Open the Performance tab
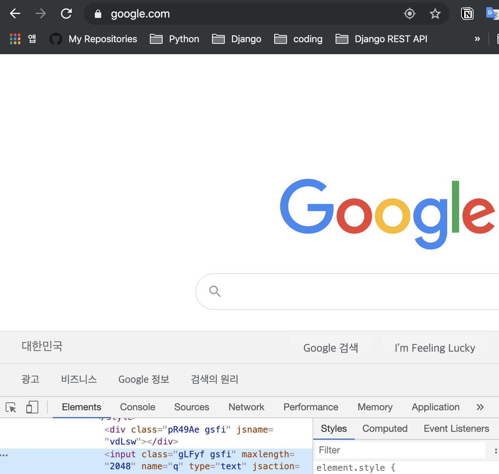Image resolution: width=499 pixels, height=474 pixels. (311, 407)
